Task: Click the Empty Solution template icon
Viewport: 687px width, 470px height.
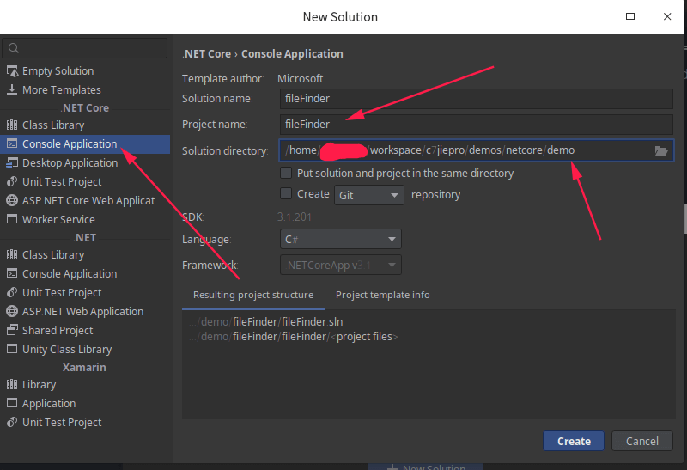Action: click(12, 71)
